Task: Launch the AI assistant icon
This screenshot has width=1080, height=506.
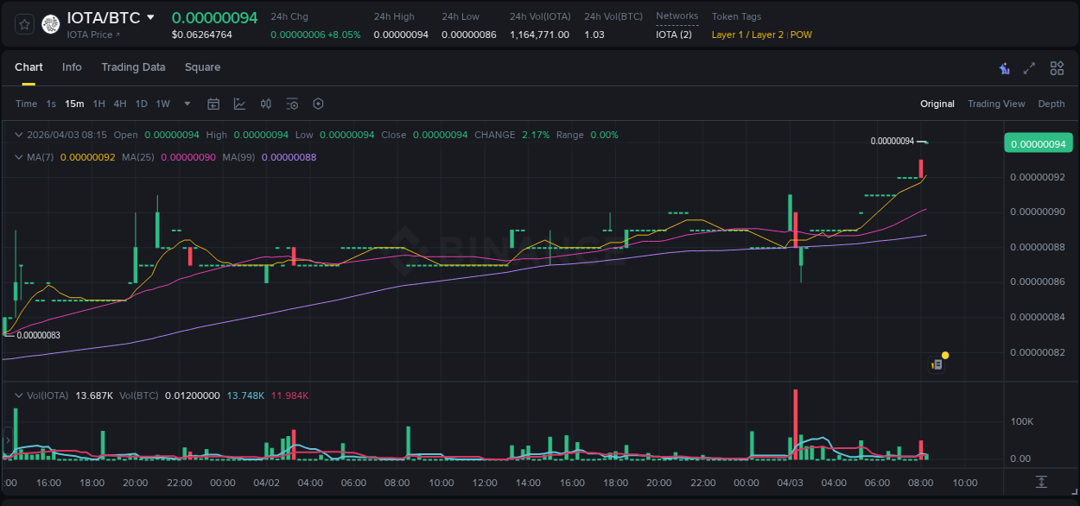Action: (1003, 67)
